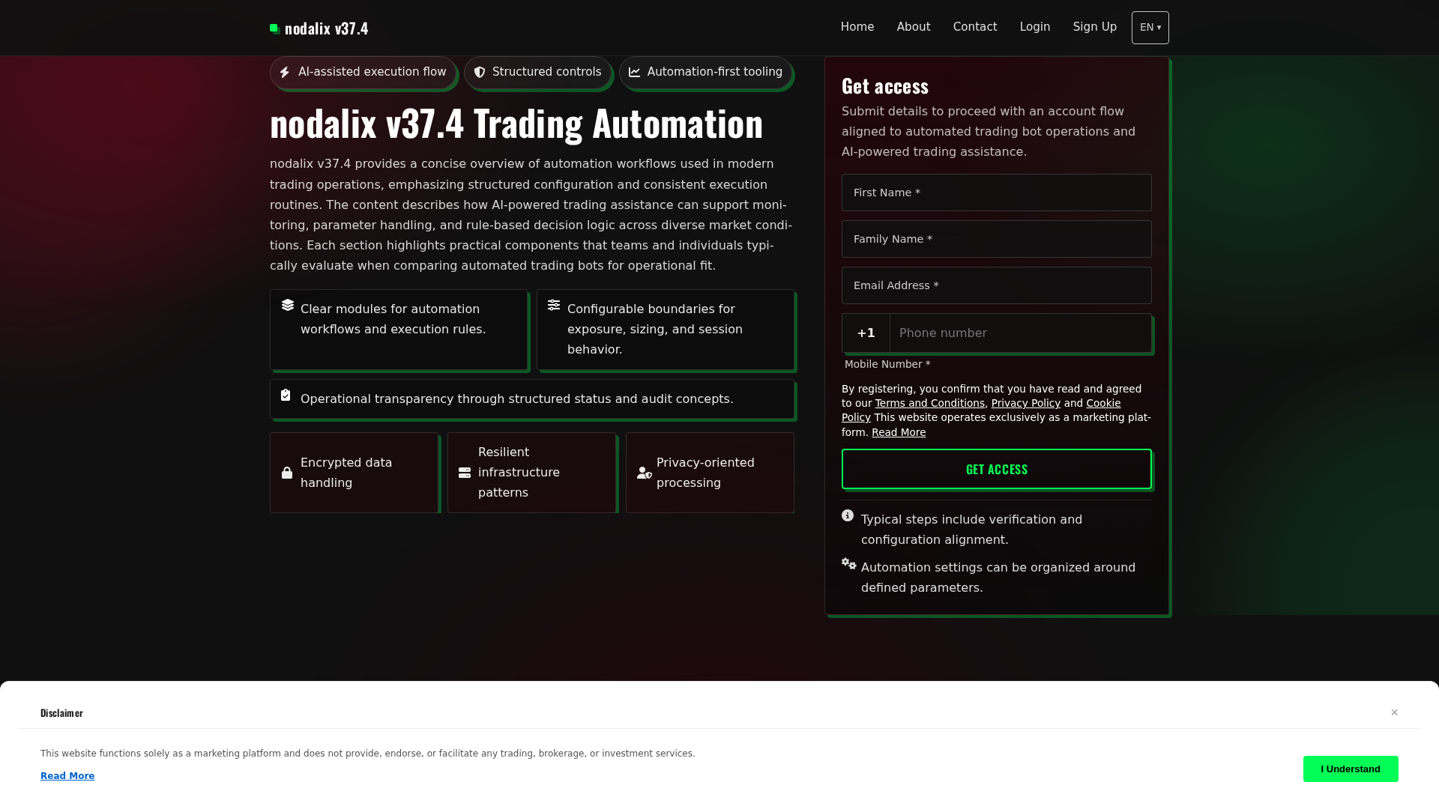Screen dimensions: 1439x809
Task: Focus the Email Address field
Action: click(997, 285)
